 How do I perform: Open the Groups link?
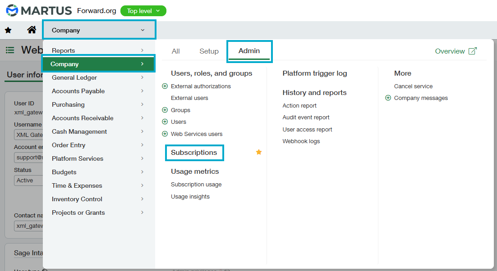(181, 110)
